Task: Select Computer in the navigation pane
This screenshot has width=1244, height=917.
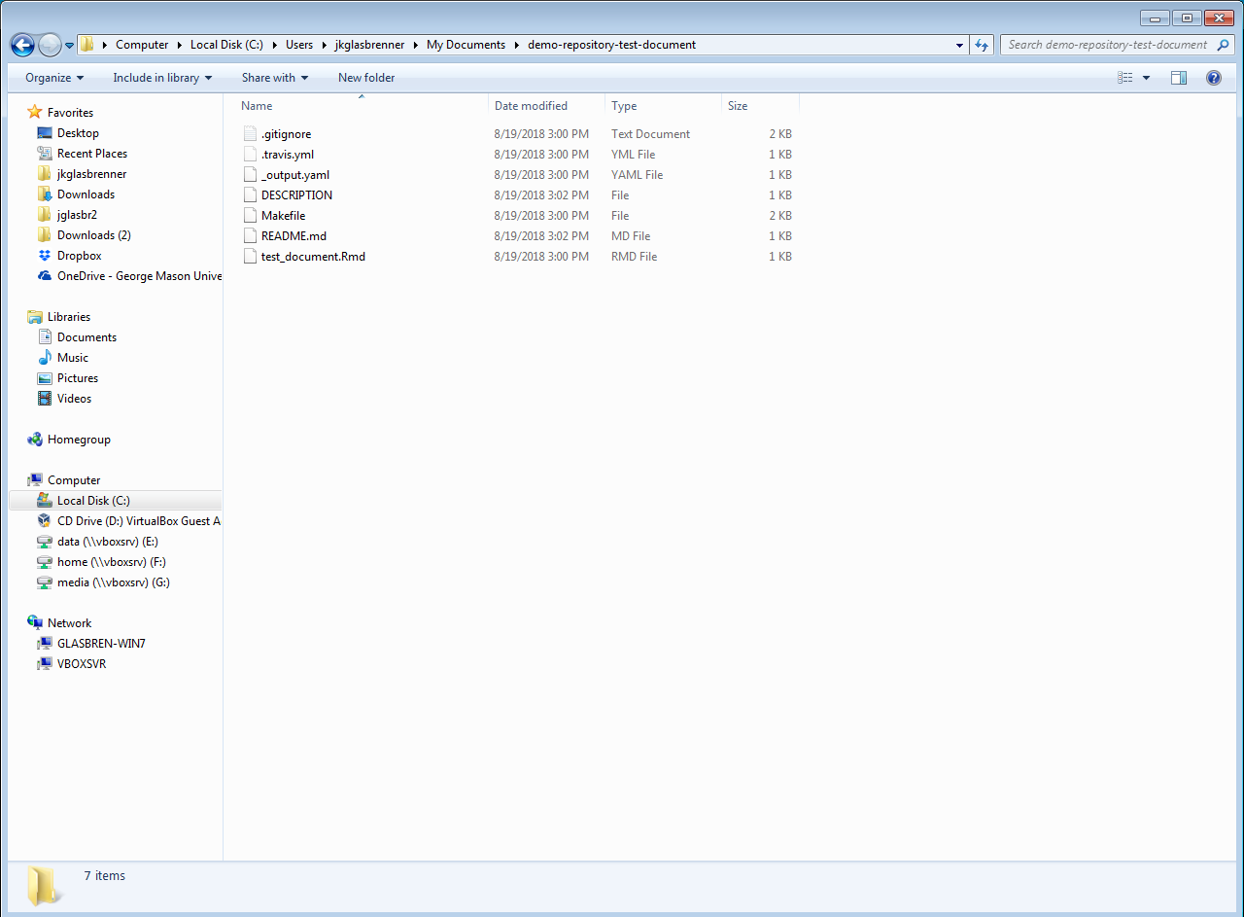Action: (74, 480)
